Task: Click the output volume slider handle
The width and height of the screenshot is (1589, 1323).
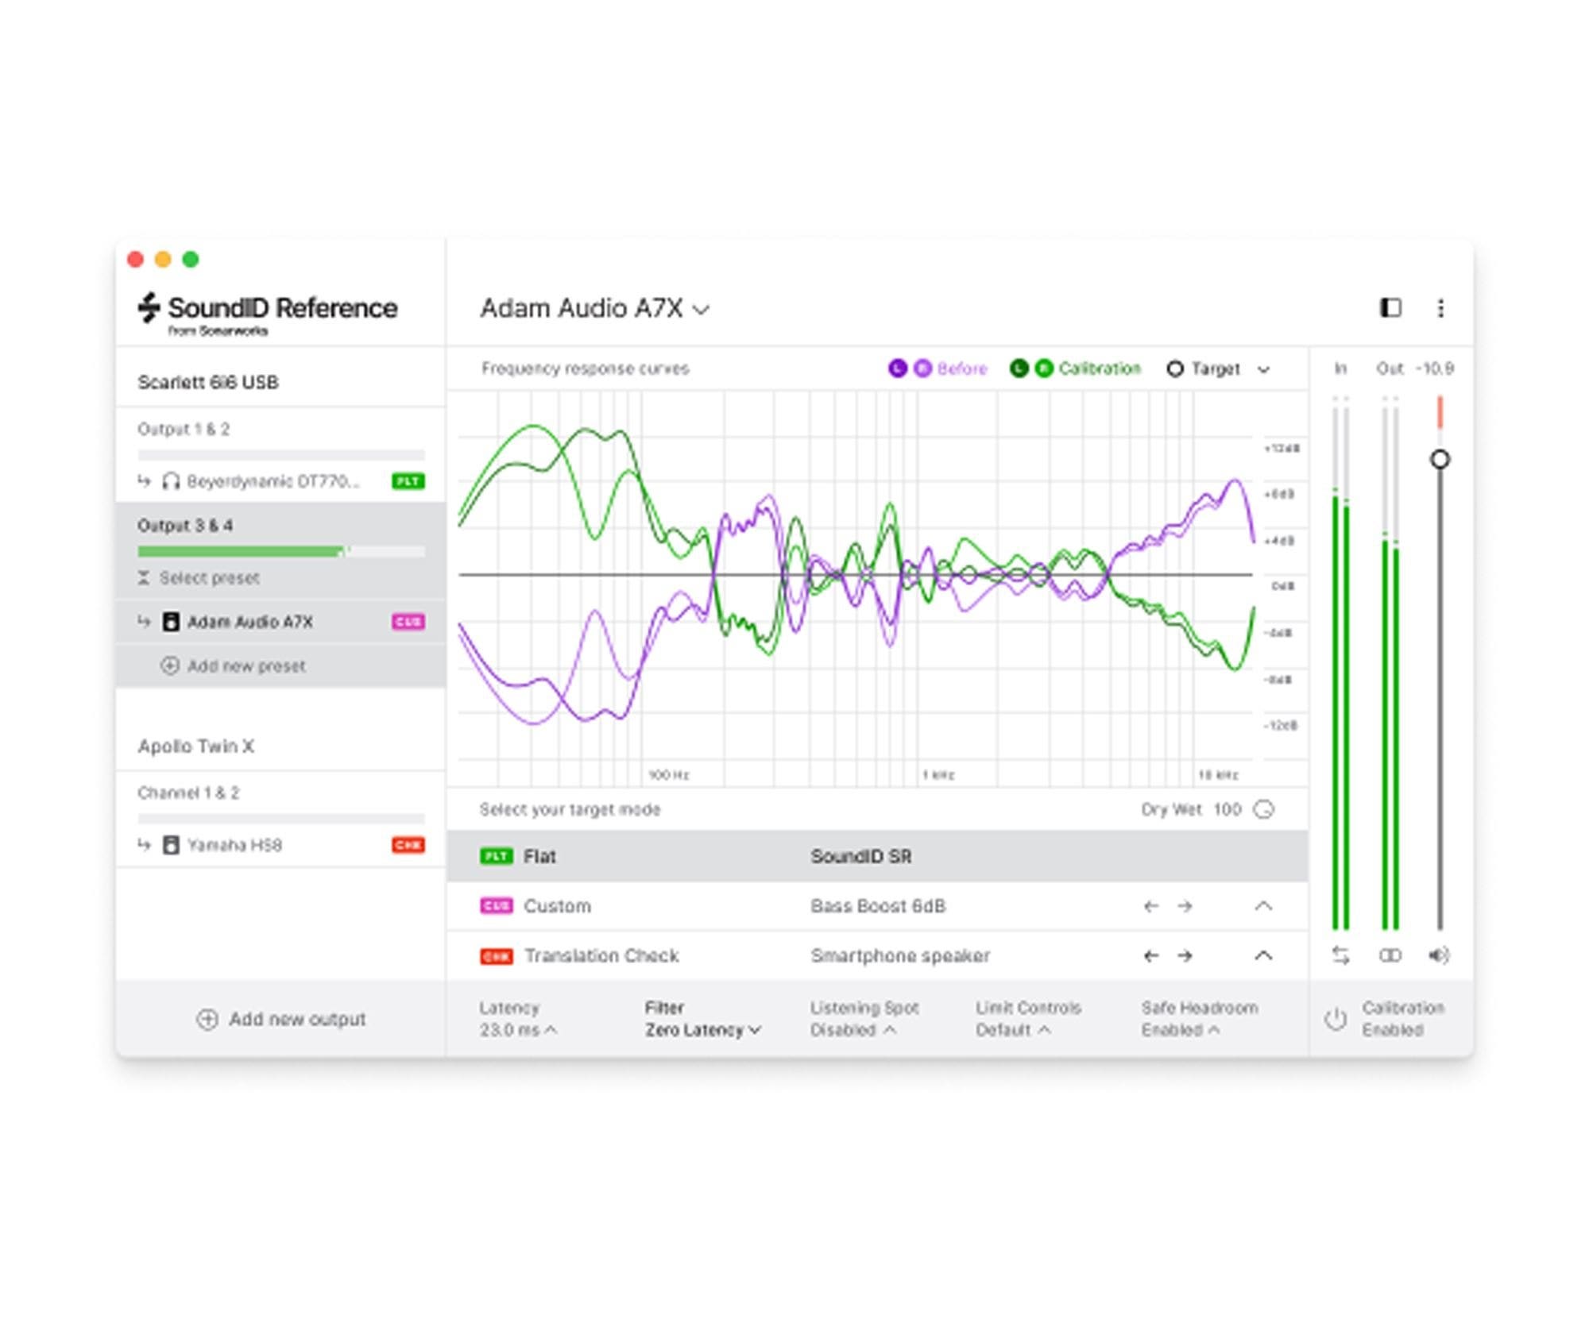Action: (x=1440, y=459)
